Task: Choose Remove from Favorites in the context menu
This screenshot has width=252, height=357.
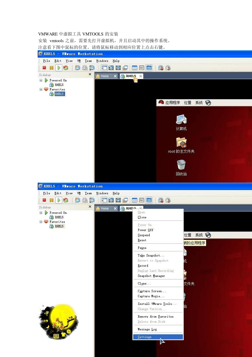Action: pos(158,317)
